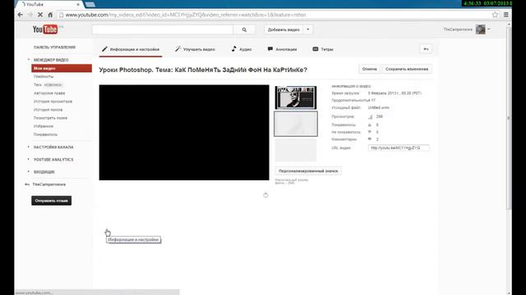Select the first video thumbnail with face
Viewport: 526px width, 295px height.
[x=296, y=98]
